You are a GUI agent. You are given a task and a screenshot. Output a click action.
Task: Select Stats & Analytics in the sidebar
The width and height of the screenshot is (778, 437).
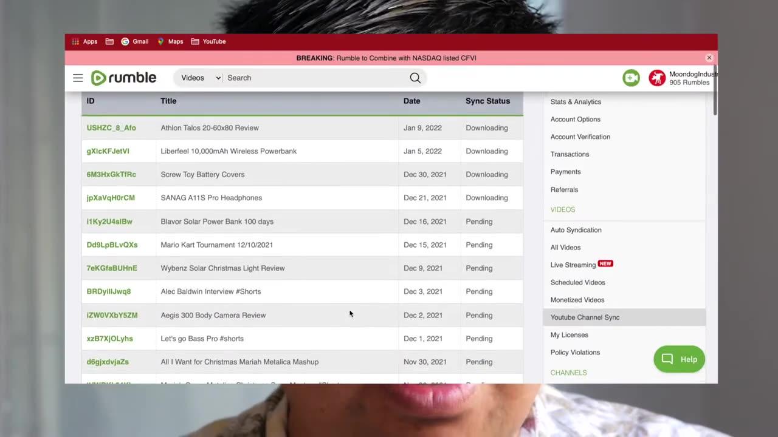coord(576,101)
